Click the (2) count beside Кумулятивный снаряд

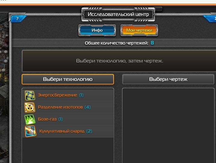(89, 131)
